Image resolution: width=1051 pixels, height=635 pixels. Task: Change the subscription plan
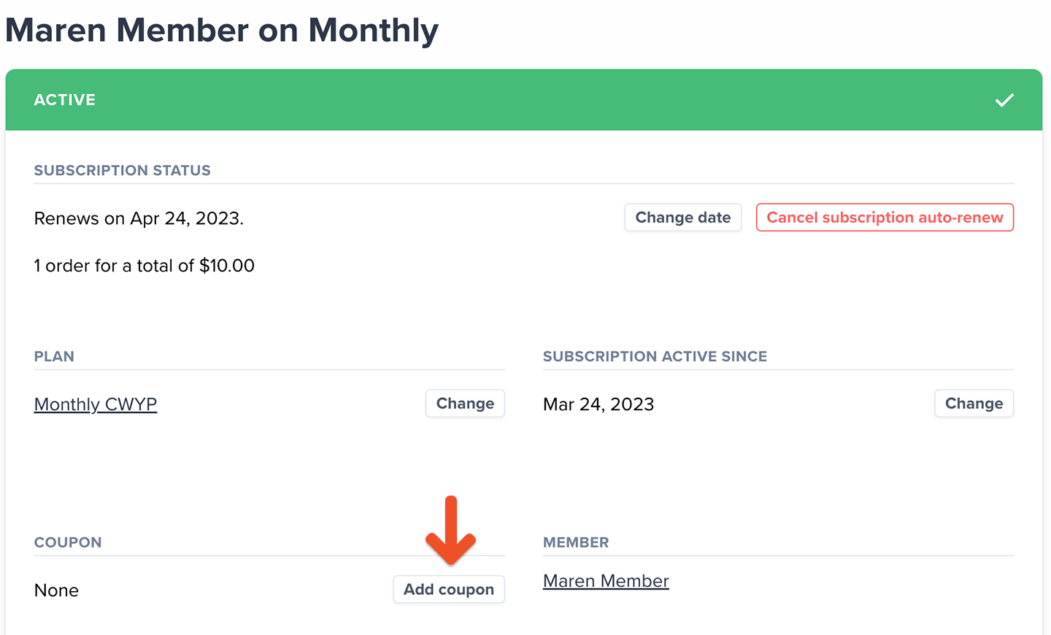click(x=465, y=404)
